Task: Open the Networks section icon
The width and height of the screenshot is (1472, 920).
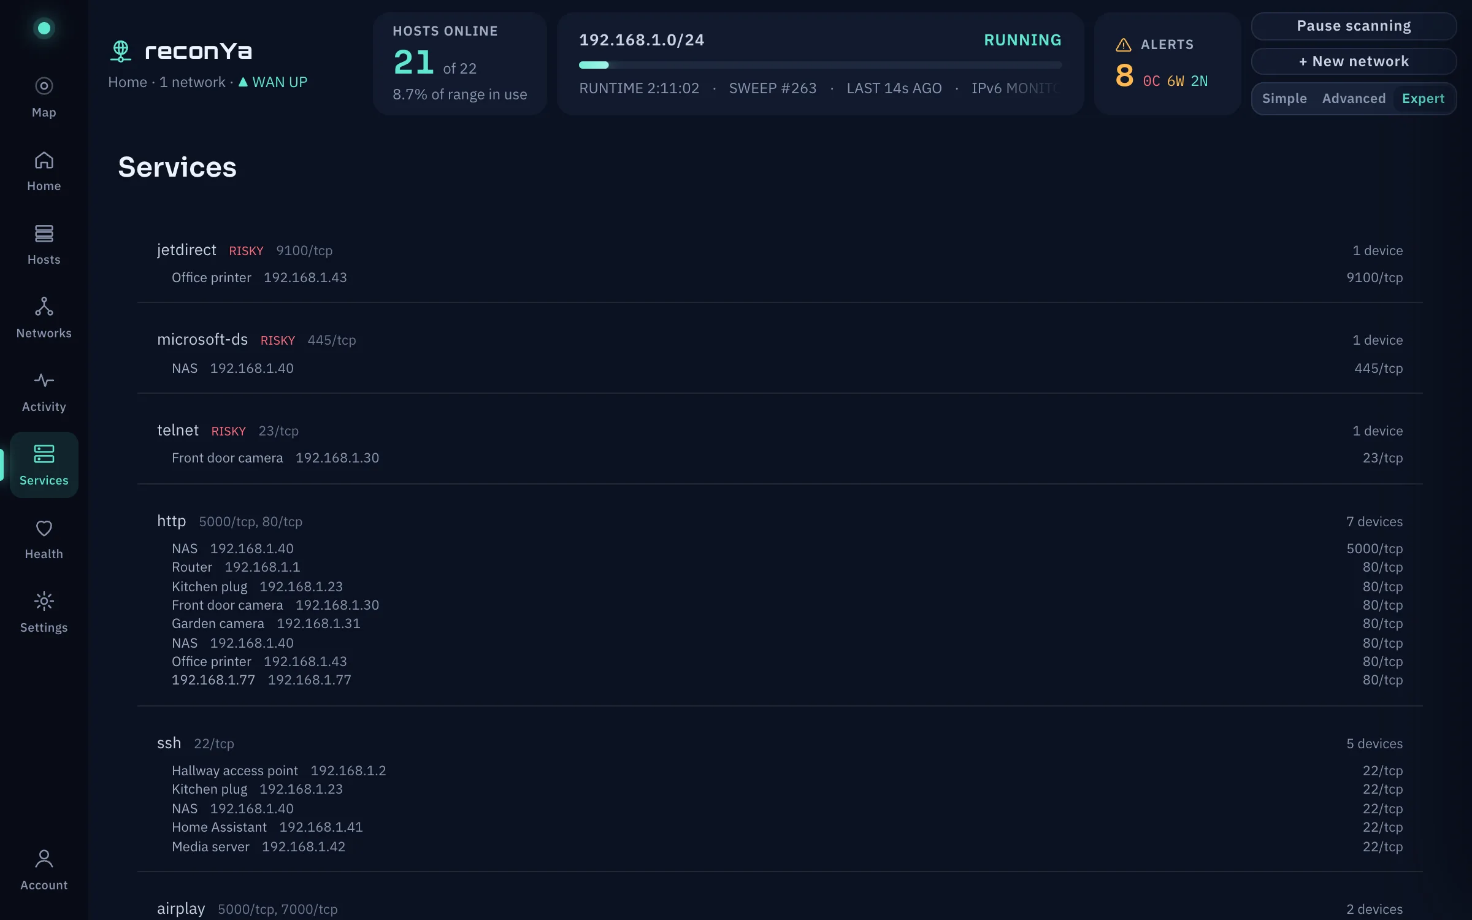Action: [x=44, y=307]
